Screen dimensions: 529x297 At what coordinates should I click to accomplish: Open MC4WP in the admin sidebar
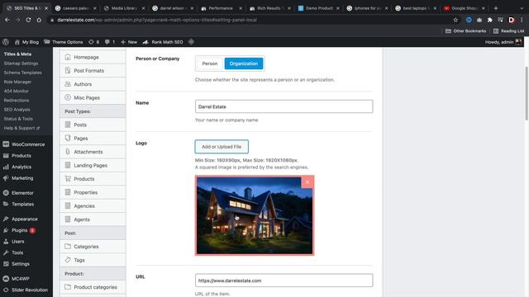click(x=26, y=279)
